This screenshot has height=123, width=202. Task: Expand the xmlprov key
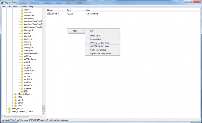click(19, 88)
